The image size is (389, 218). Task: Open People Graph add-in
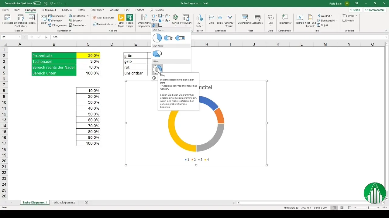130,20
